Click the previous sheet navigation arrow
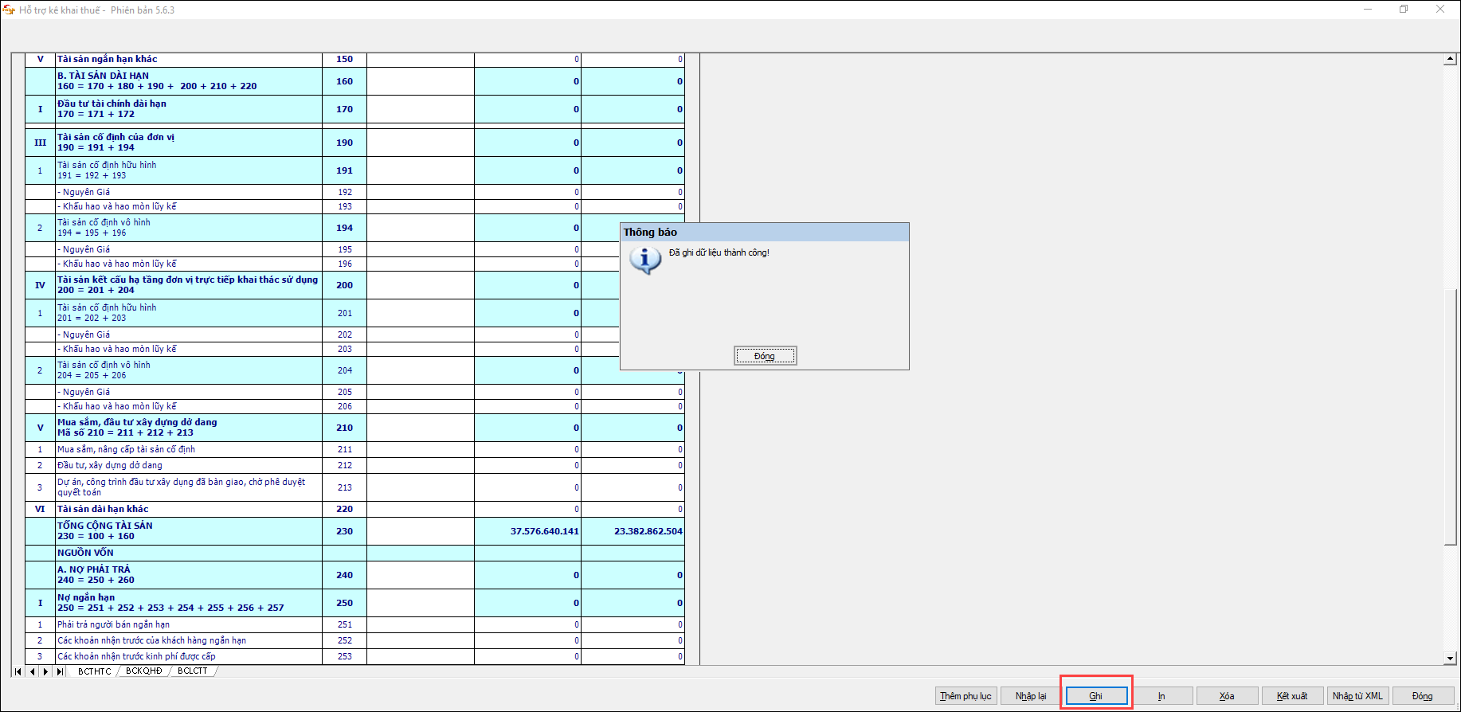Screen dimensions: 1461x712 (33, 672)
